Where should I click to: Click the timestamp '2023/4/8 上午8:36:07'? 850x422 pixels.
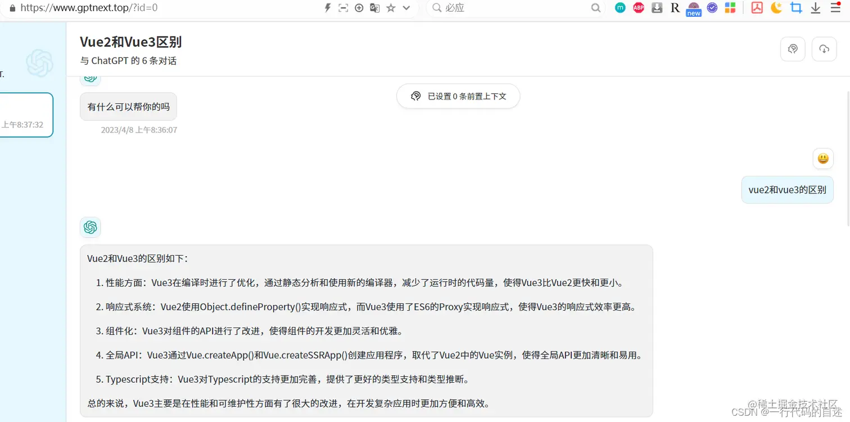click(x=139, y=130)
